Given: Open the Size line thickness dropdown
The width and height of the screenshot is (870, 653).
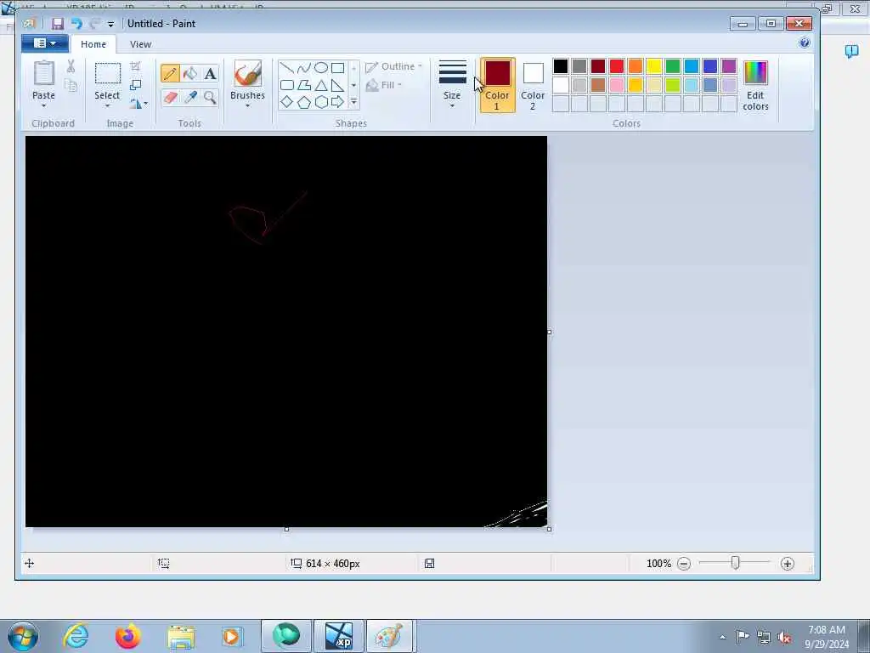Looking at the screenshot, I should pyautogui.click(x=452, y=84).
